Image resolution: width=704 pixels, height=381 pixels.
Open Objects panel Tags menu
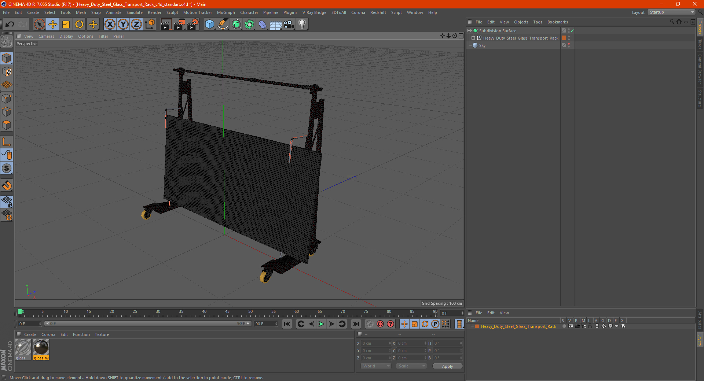pyautogui.click(x=538, y=22)
